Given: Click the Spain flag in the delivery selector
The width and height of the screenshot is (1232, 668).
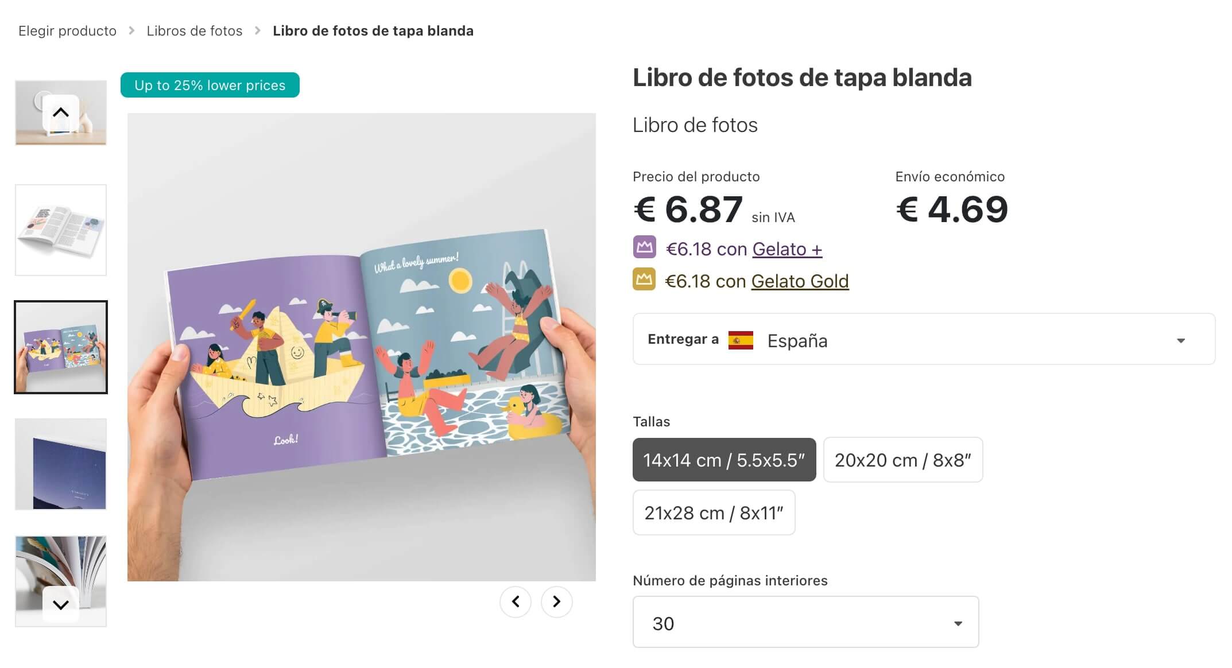Looking at the screenshot, I should 742,340.
